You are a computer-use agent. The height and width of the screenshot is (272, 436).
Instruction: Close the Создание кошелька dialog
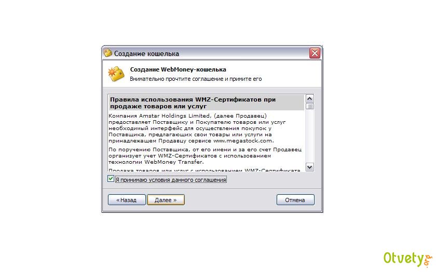click(x=315, y=53)
